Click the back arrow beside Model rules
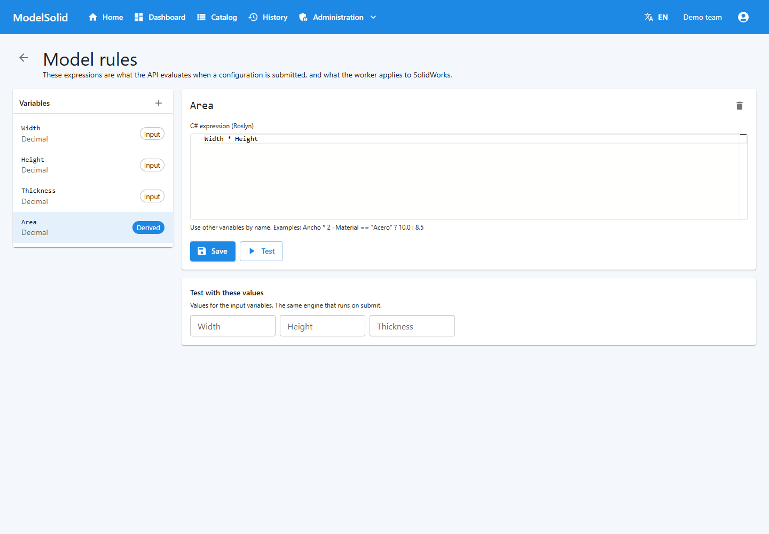769x534 pixels. click(23, 58)
